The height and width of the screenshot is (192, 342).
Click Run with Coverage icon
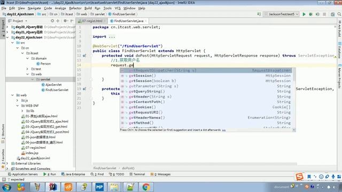pyautogui.click(x=317, y=14)
